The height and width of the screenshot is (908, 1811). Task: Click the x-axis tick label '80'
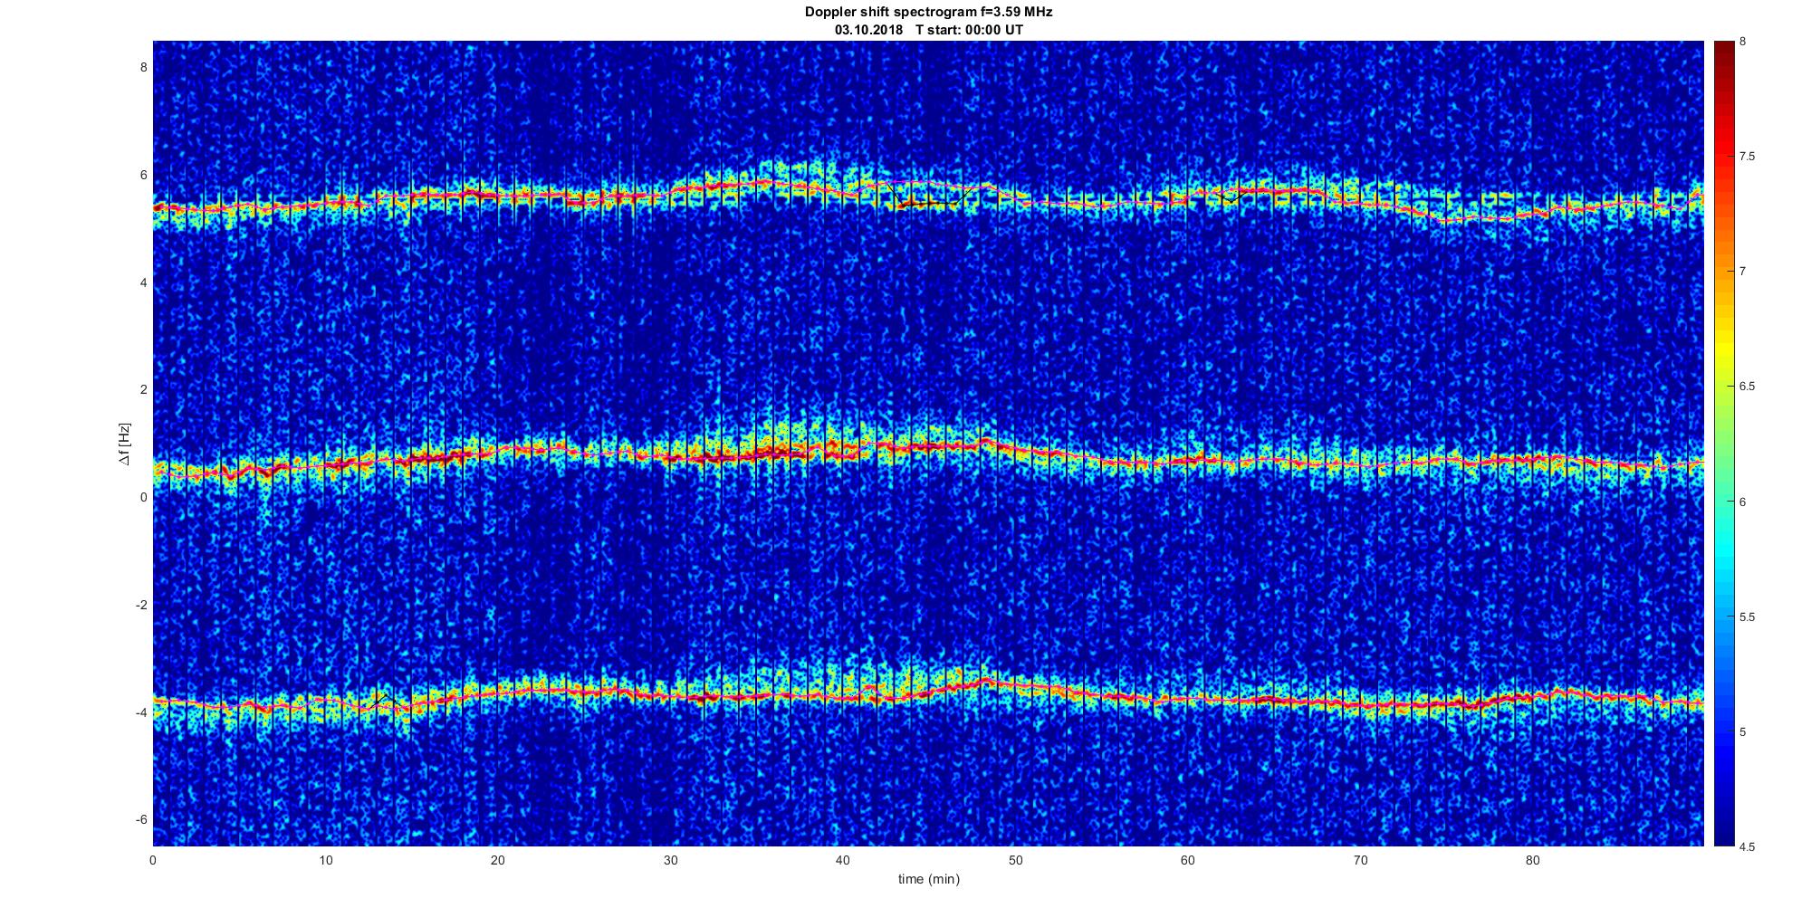click(x=1532, y=859)
